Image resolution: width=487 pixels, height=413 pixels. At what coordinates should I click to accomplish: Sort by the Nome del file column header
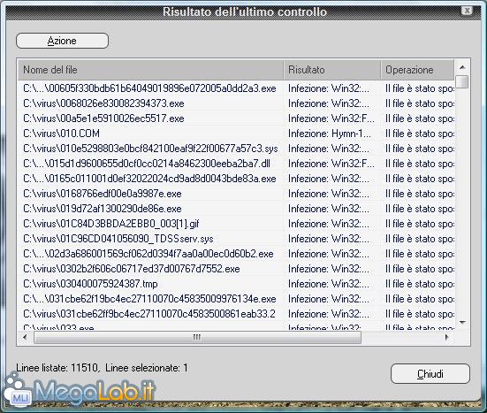point(151,70)
